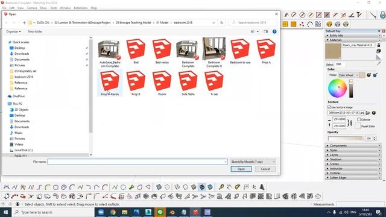386x217 pixels.
Task: Click Reset Color
Action: [x=368, y=126]
